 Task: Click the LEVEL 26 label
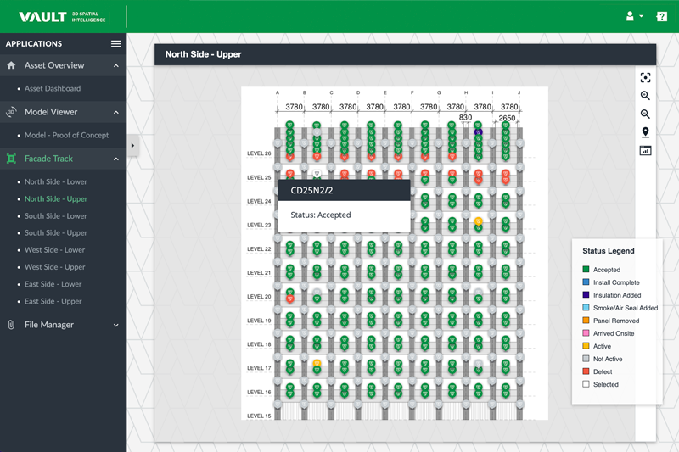pos(259,153)
